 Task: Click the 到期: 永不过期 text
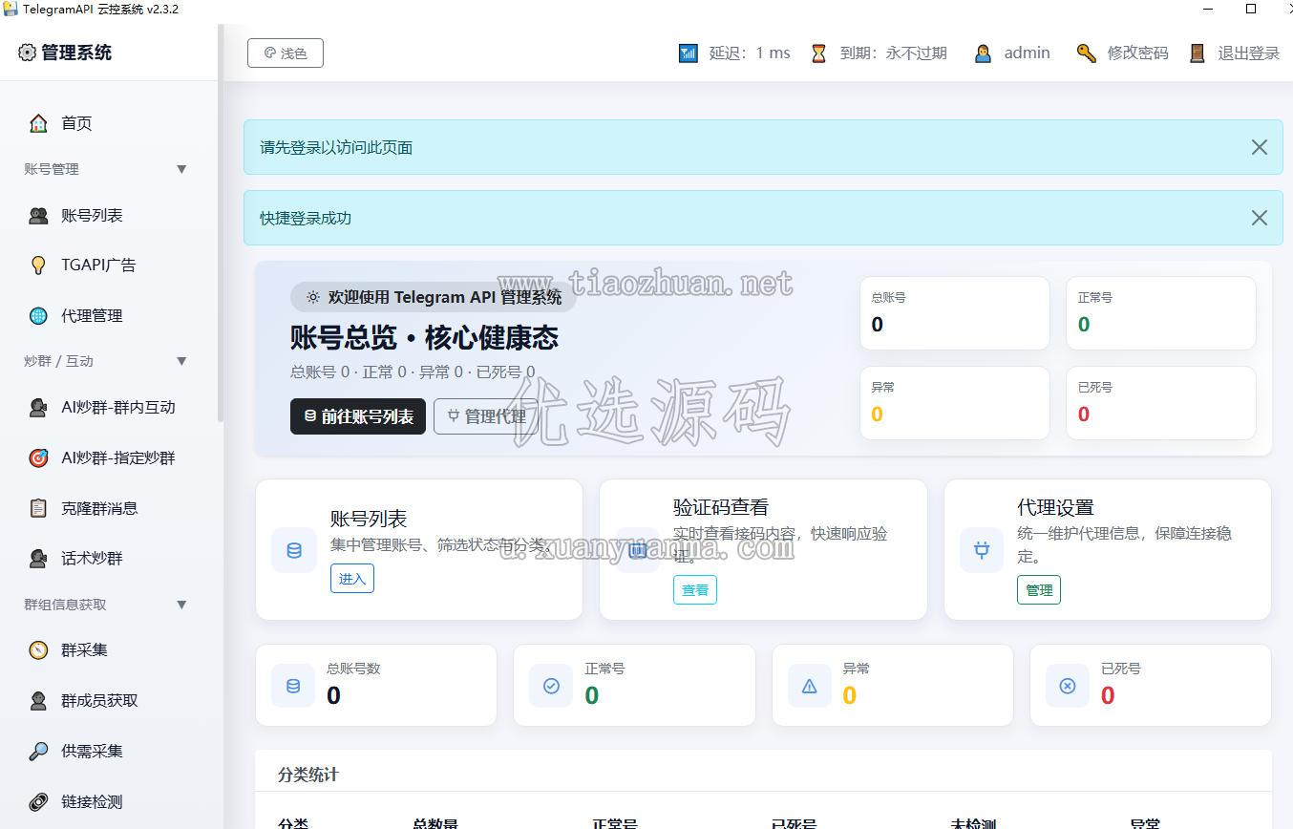click(893, 53)
